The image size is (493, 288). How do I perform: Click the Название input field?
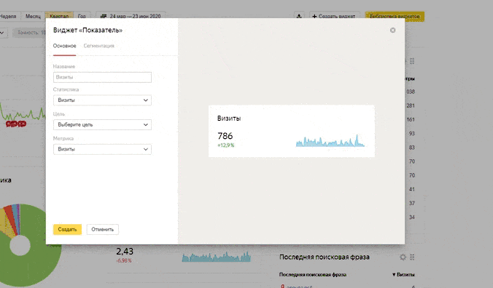(102, 77)
